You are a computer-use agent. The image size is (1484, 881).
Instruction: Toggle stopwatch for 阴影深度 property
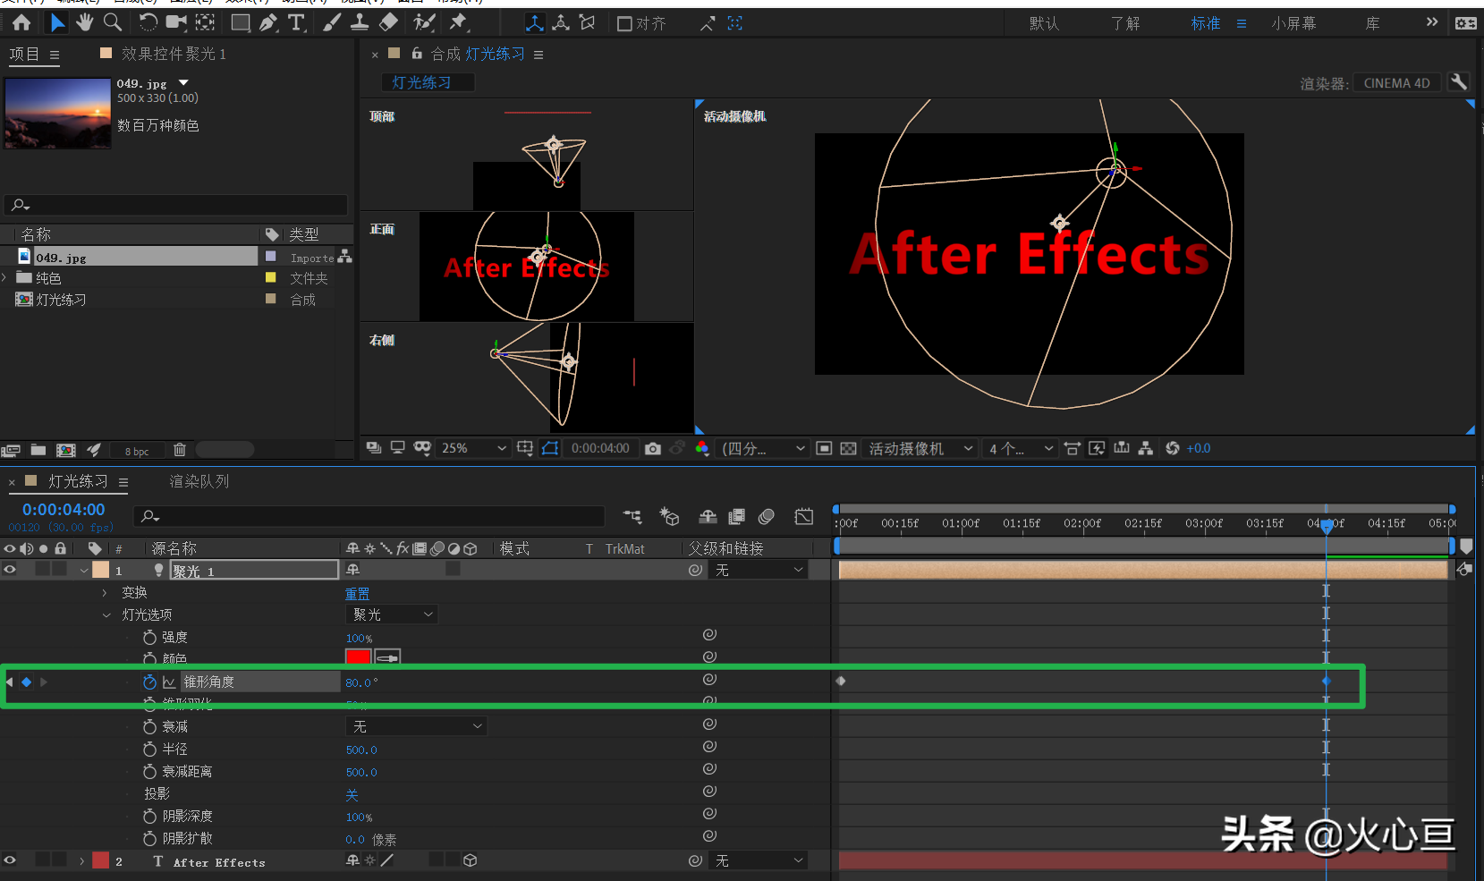149,816
